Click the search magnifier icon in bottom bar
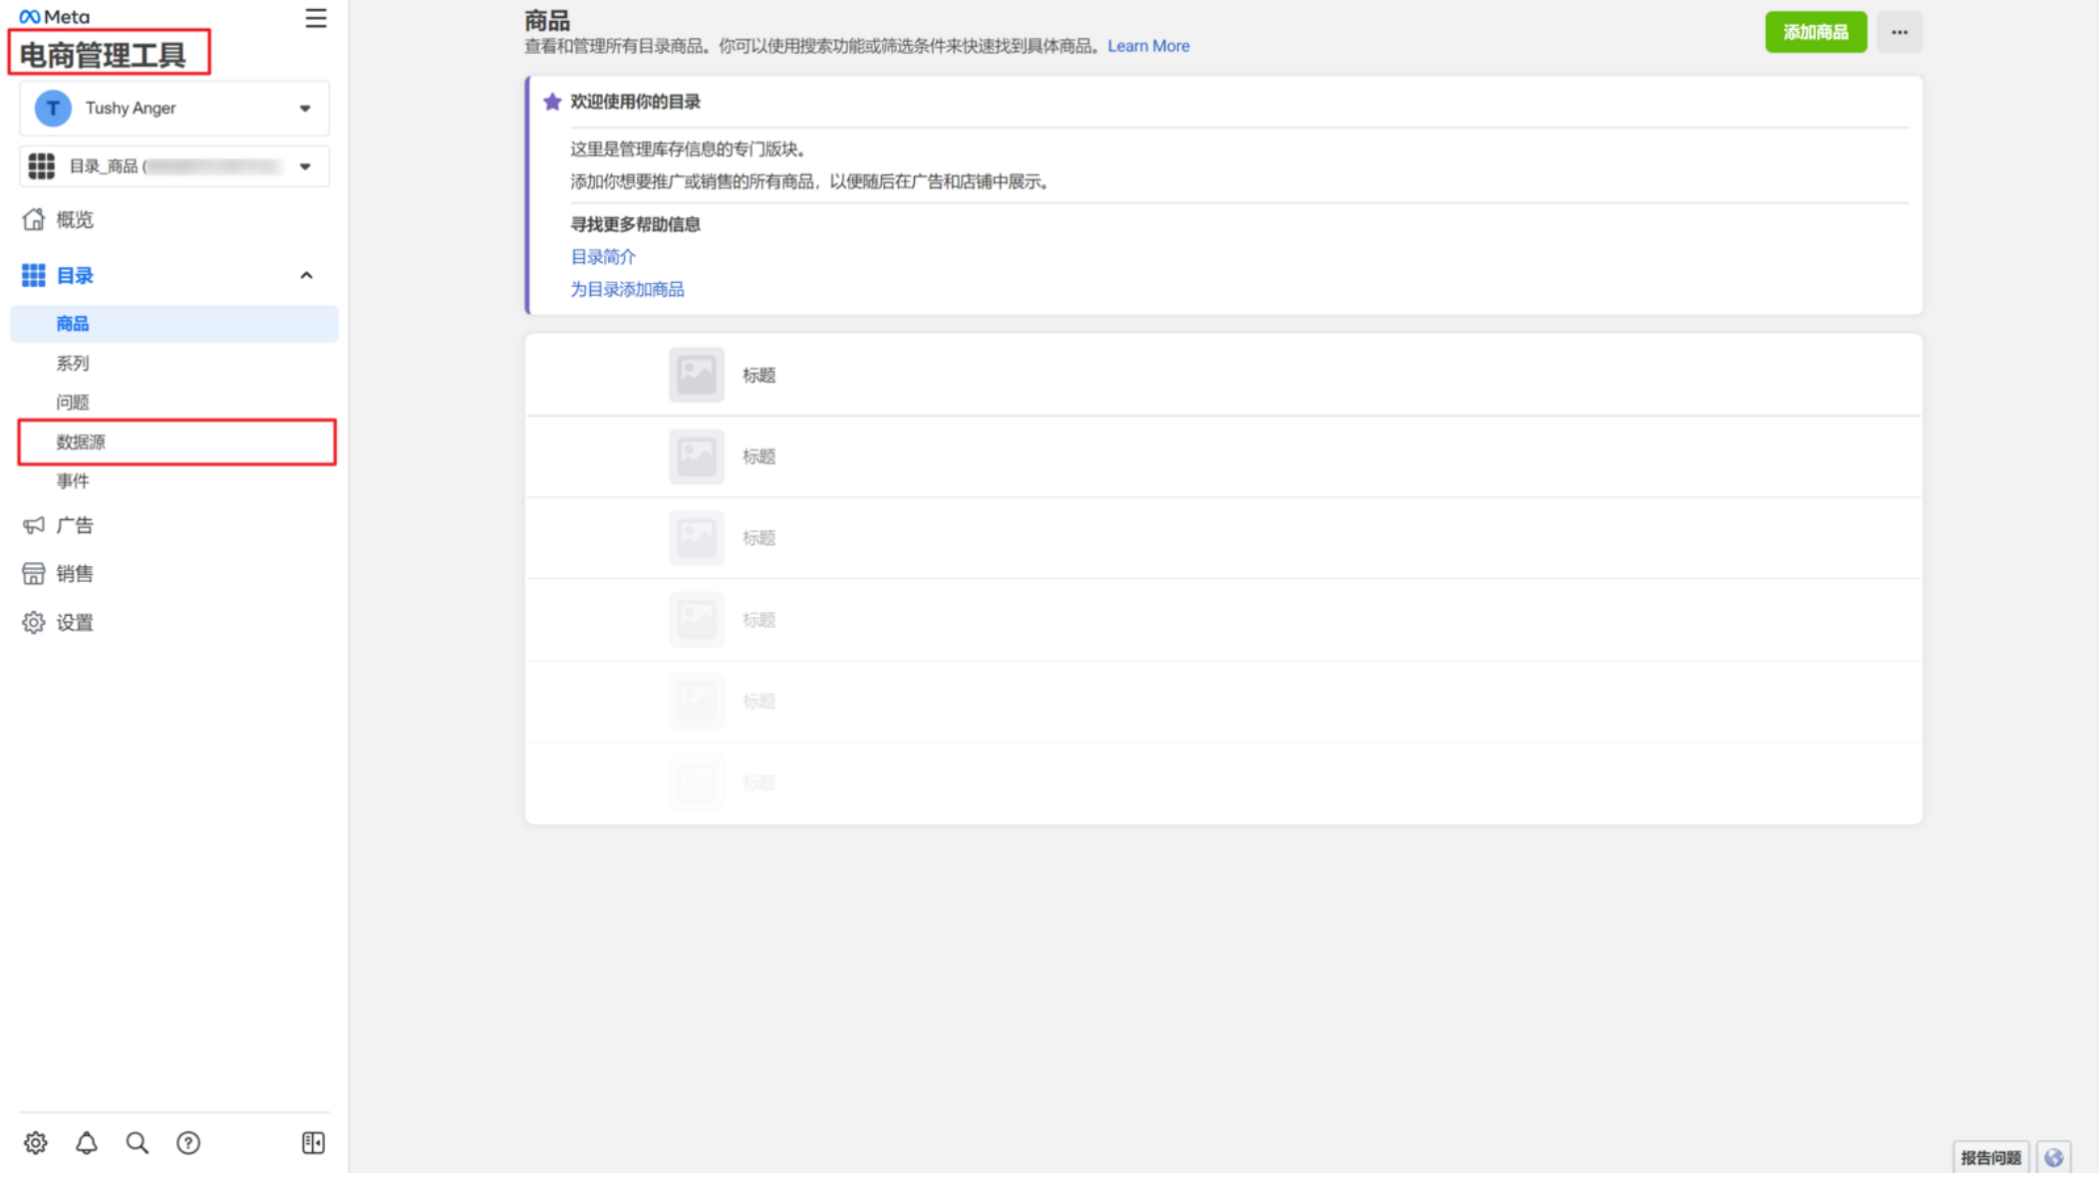Image resolution: width=2099 pixels, height=1178 pixels. pyautogui.click(x=138, y=1143)
